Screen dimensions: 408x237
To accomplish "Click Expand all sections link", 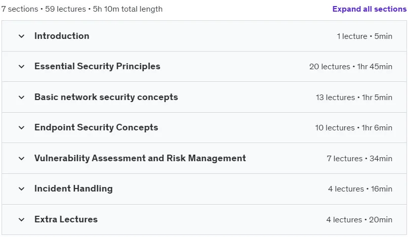I will click(x=369, y=9).
